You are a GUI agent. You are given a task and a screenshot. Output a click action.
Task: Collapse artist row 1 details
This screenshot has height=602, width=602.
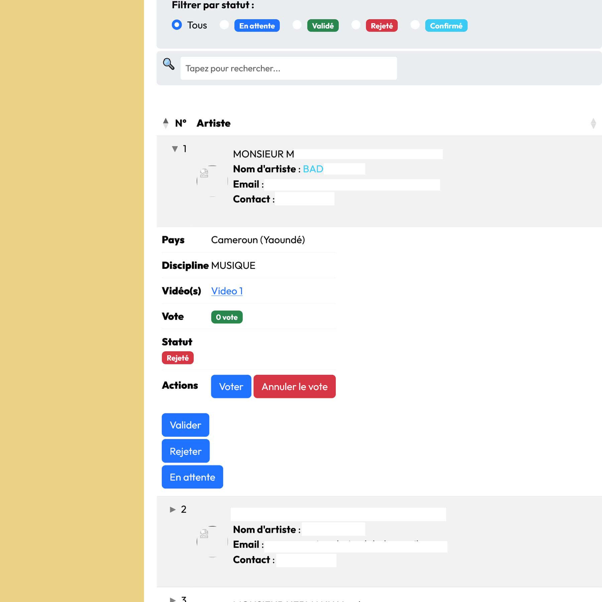(175, 149)
